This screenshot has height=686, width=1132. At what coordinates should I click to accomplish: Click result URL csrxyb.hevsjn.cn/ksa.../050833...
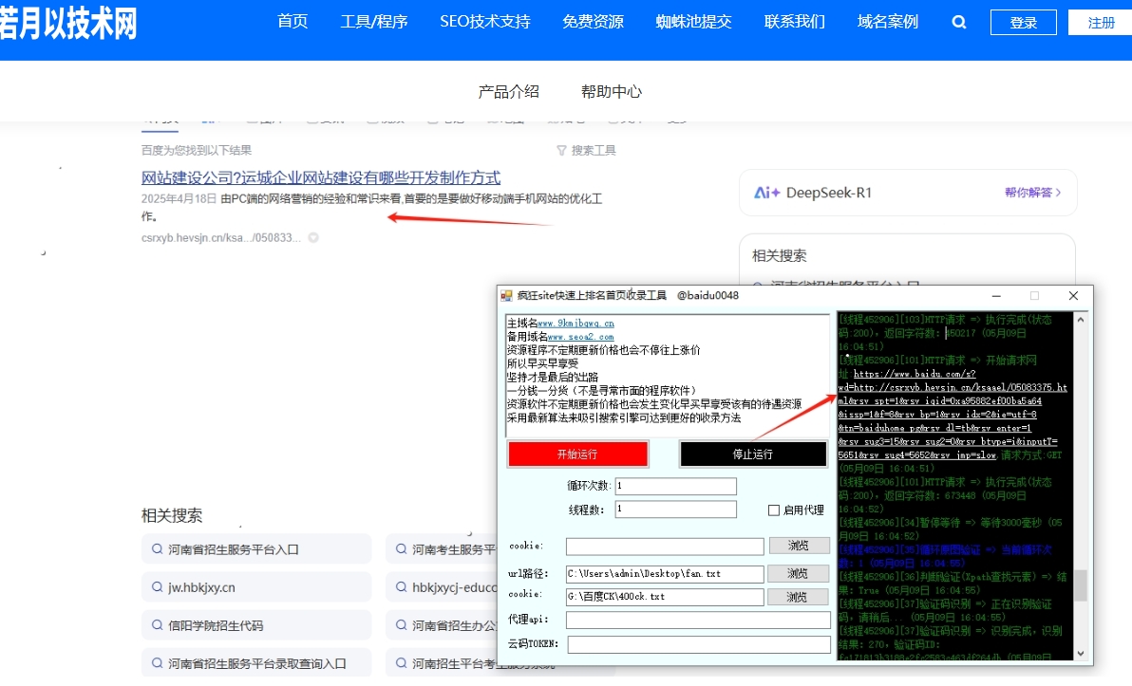[x=221, y=237]
